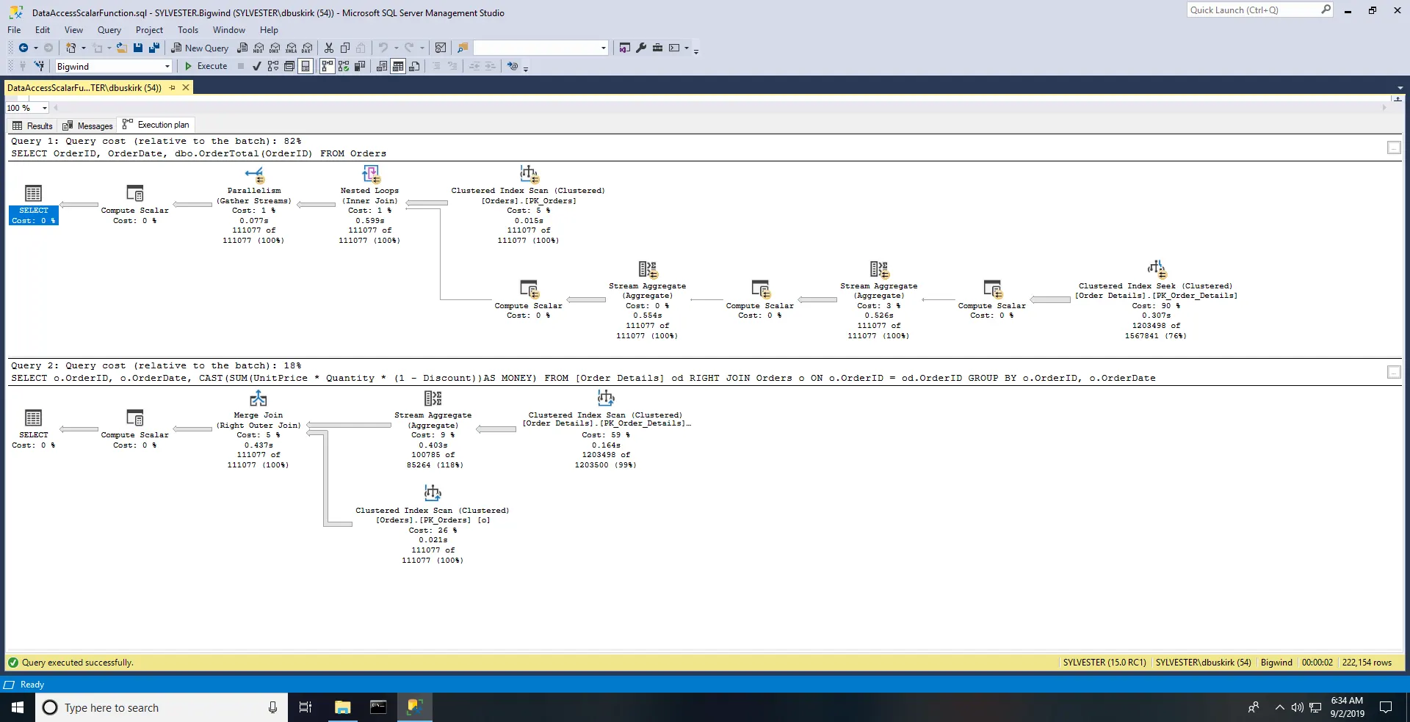Click the Toolbox icon
This screenshot has width=1410, height=722.
(657, 48)
